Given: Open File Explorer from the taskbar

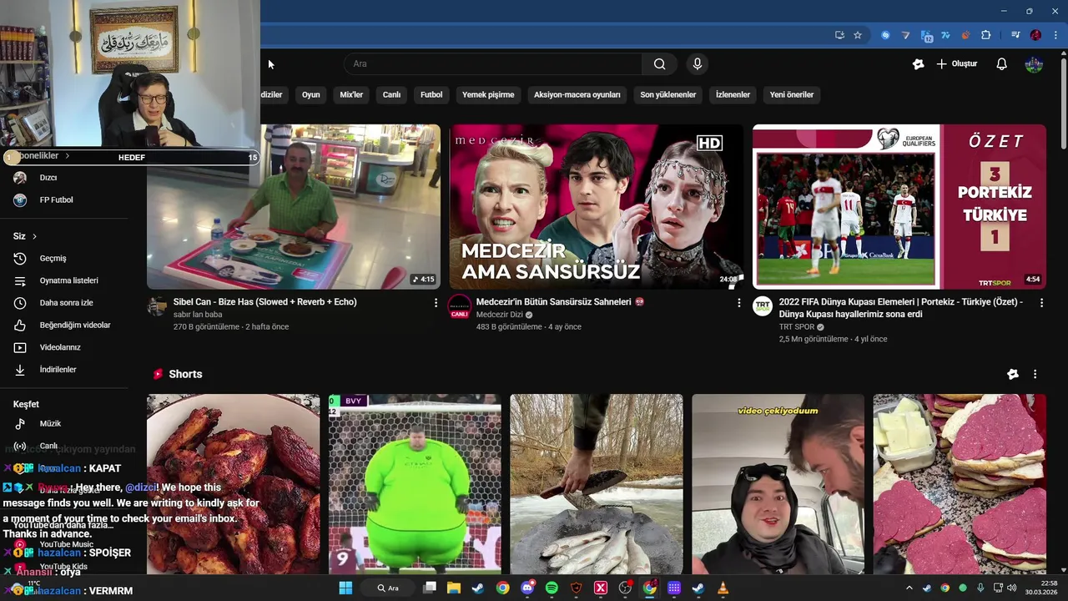Looking at the screenshot, I should [454, 588].
